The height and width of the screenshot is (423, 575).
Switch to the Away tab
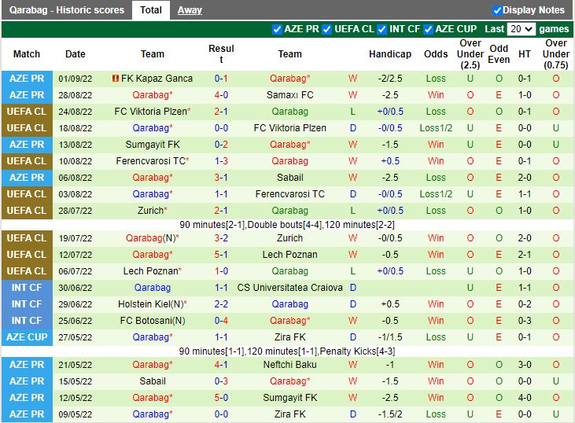tap(190, 10)
